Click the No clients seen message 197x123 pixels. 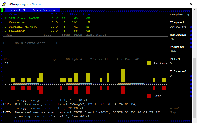(x=30, y=43)
